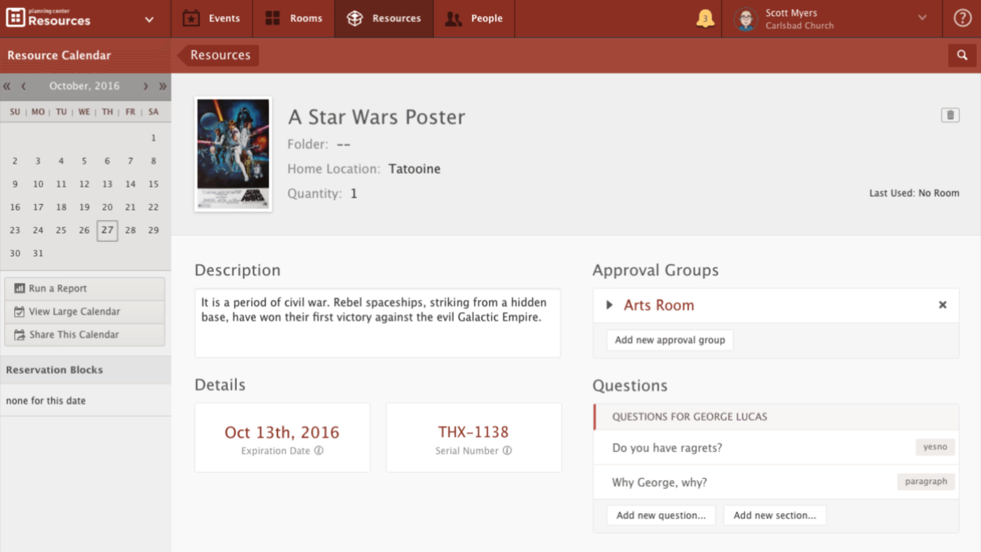Click the Expiration Date info icon
This screenshot has height=552, width=981.
coord(319,451)
